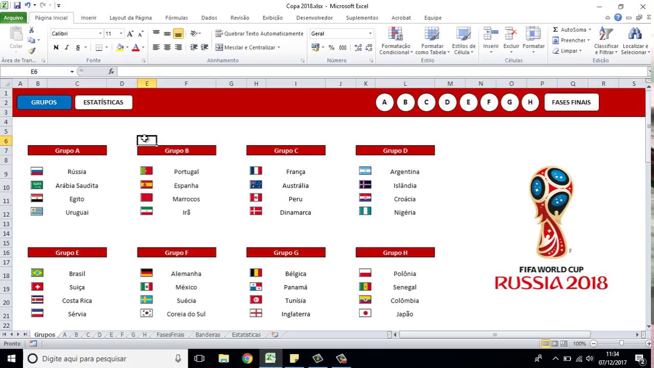Click the ESTATÍSTICAS button
654x368 pixels.
(x=103, y=102)
